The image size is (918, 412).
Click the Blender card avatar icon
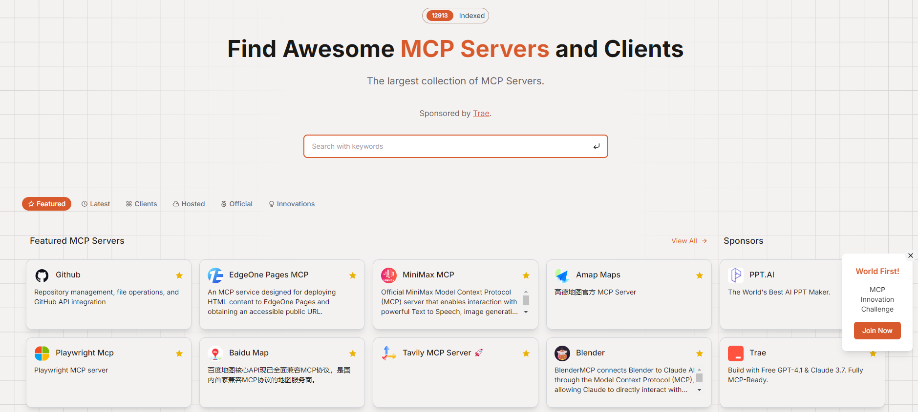(x=562, y=353)
